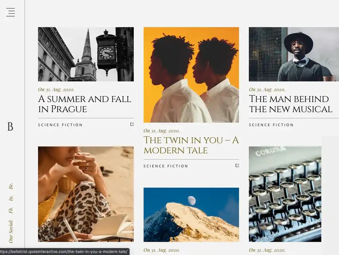This screenshot has height=255, width=339.
Task: Open the In. social link
Action: [11, 198]
